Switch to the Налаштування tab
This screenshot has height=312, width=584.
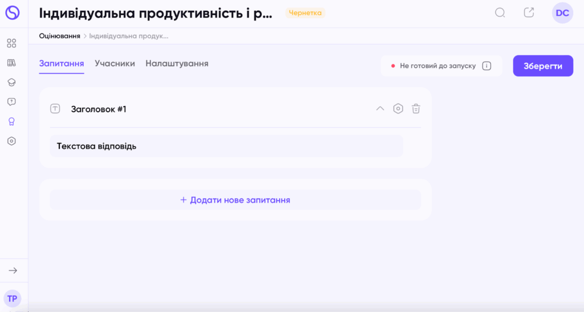pos(177,63)
